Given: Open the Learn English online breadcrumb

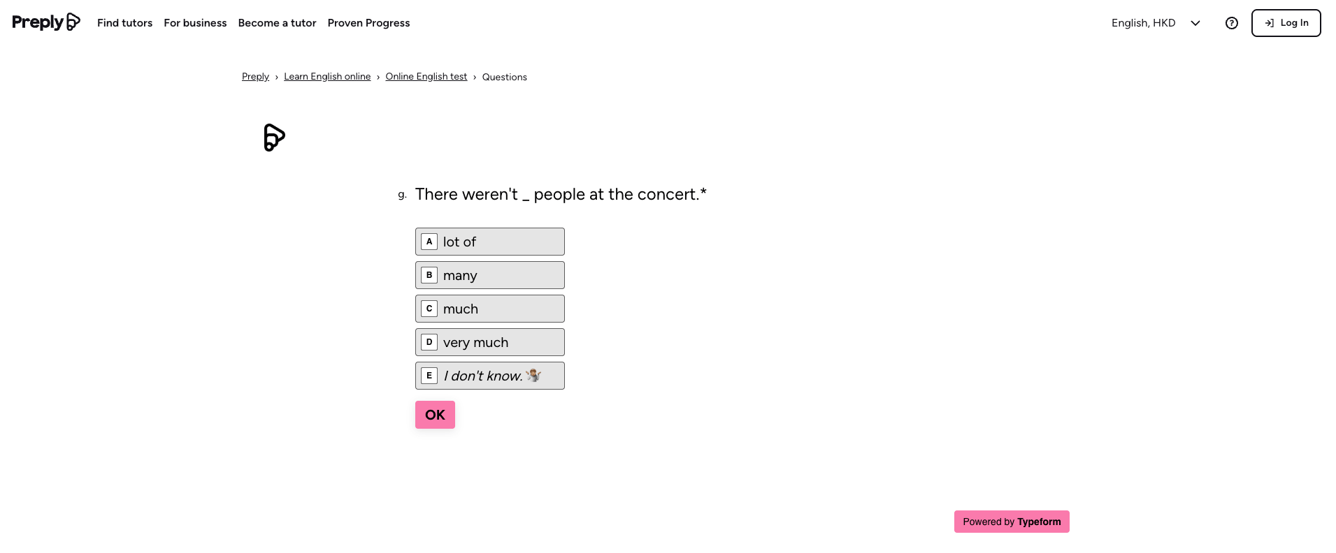Looking at the screenshot, I should 327,77.
